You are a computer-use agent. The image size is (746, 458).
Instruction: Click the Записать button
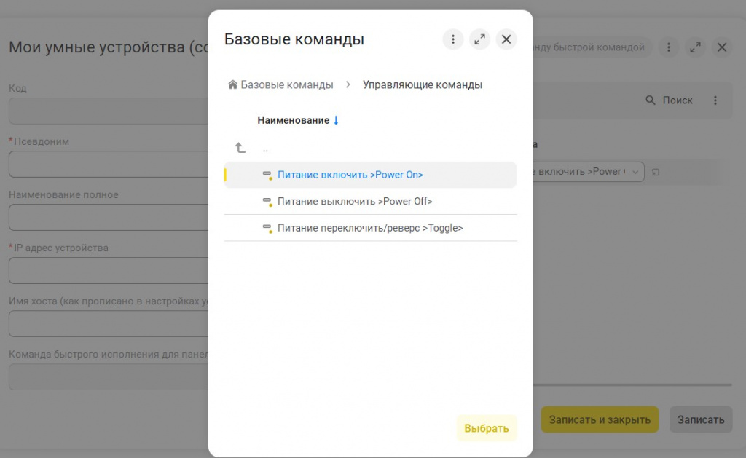coord(701,419)
